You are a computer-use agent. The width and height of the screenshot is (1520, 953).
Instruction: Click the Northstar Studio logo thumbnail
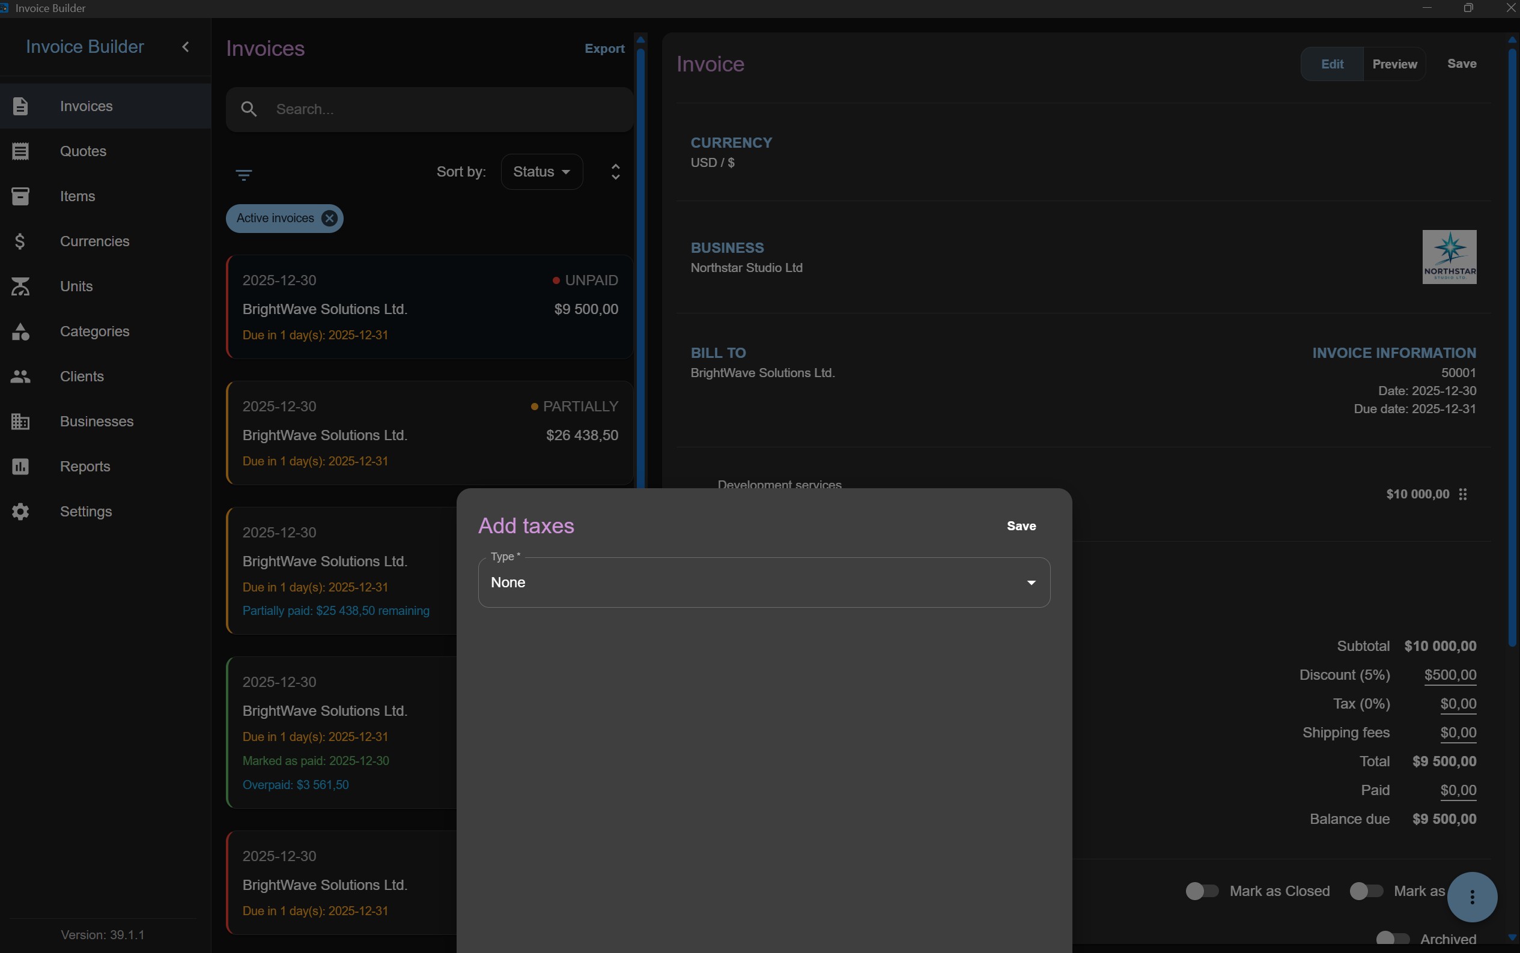click(x=1449, y=257)
